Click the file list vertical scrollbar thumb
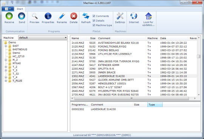This screenshot has height=139, width=204. (x=199, y=56)
